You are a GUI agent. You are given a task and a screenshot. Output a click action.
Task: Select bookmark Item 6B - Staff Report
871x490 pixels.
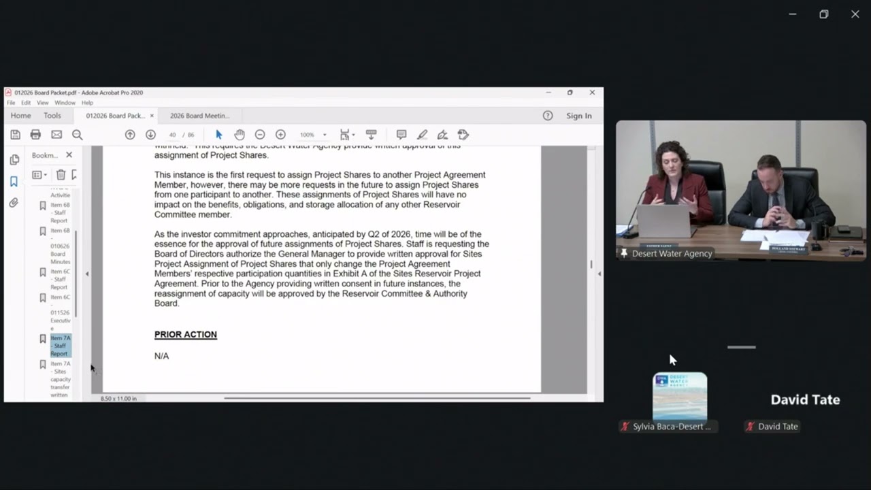[x=59, y=212]
